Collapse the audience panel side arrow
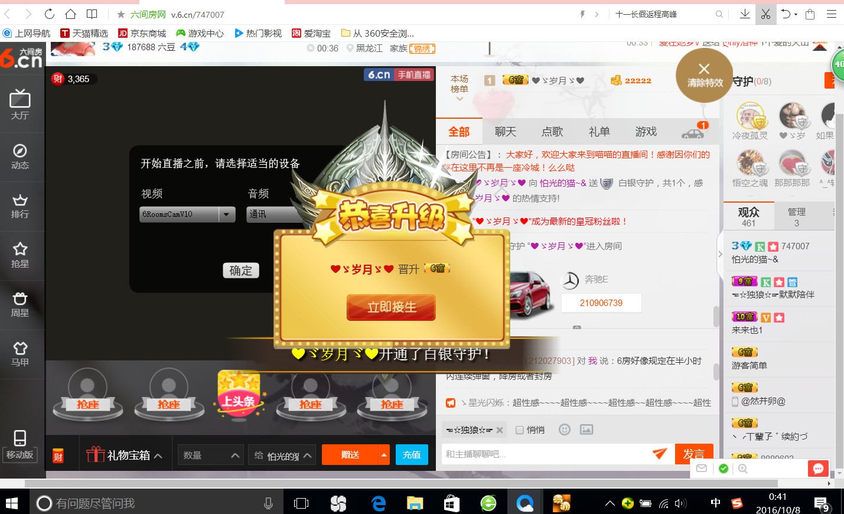 point(720,254)
